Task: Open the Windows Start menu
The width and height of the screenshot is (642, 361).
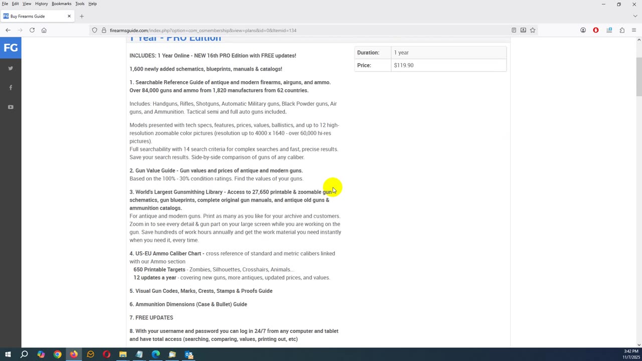Action: [8, 354]
